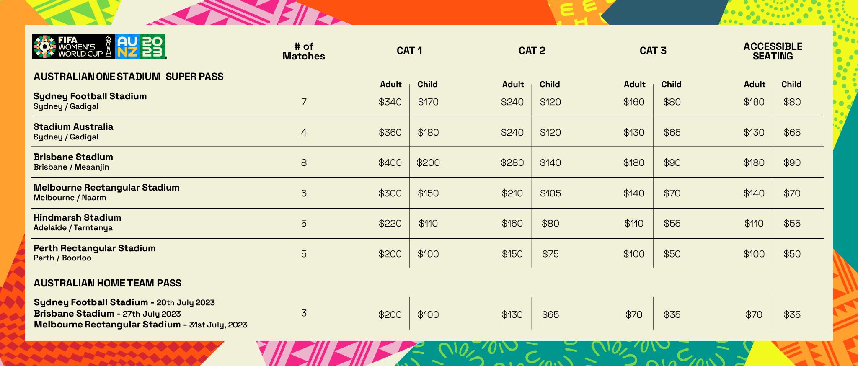Click Australian One Stadium Super Pass heading
The image size is (858, 366).
click(129, 77)
